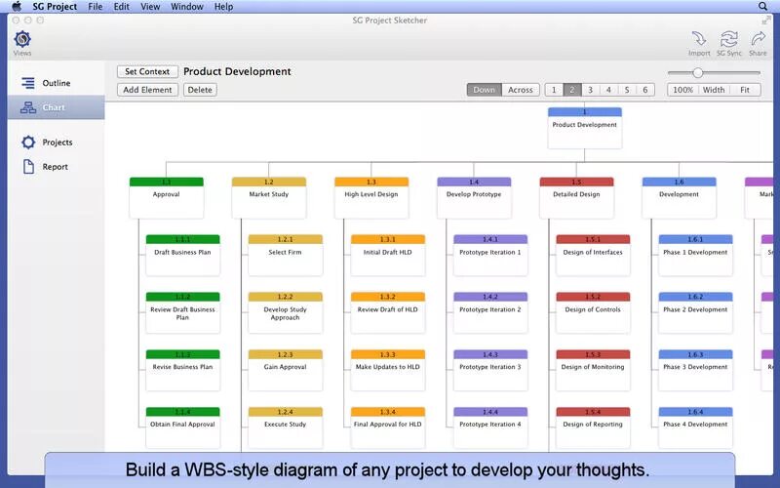The width and height of the screenshot is (780, 488).
Task: Click the SG Sync icon
Action: (x=728, y=39)
